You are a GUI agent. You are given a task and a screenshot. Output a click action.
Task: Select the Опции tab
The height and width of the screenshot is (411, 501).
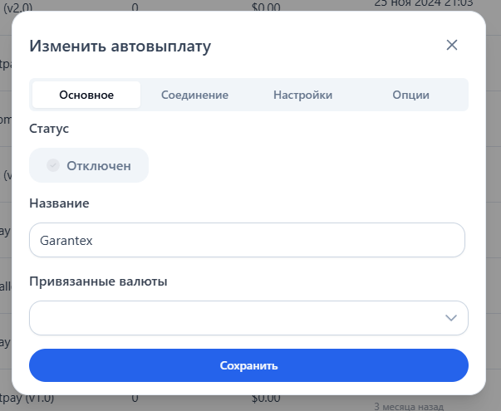click(410, 95)
